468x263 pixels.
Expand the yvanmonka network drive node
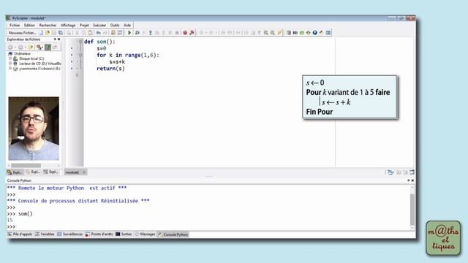pos(10,69)
